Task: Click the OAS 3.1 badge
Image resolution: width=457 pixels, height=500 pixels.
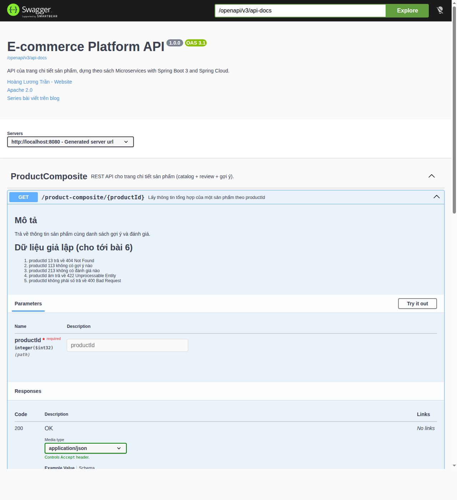Action: point(196,43)
